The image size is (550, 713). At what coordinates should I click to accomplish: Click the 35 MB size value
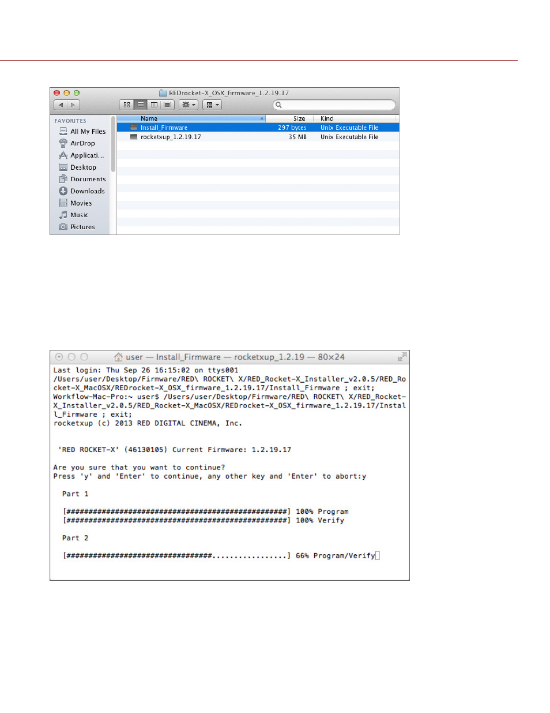[x=297, y=137]
